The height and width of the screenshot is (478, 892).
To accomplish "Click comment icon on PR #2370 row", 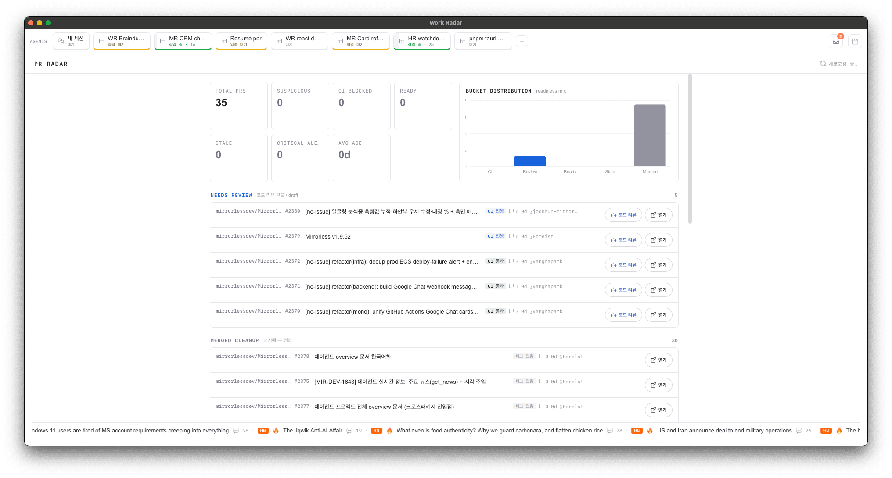I will click(x=511, y=311).
